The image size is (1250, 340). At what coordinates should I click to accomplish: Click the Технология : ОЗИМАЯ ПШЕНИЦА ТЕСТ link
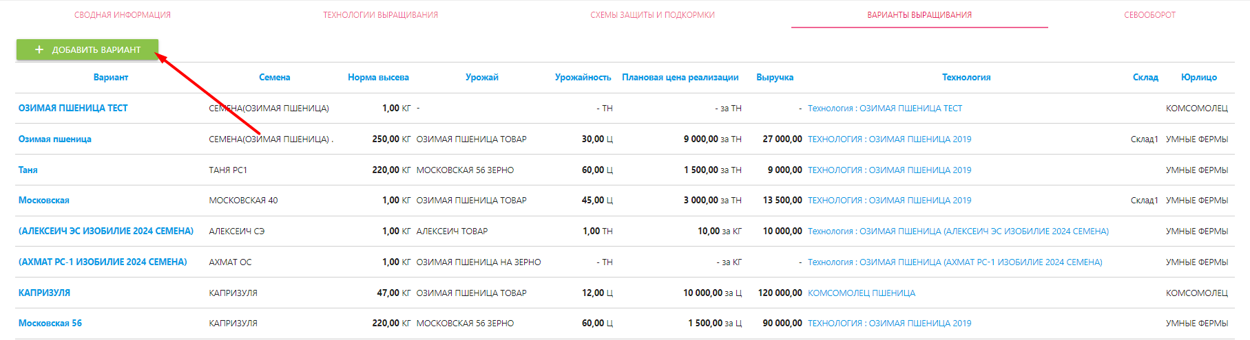point(884,109)
